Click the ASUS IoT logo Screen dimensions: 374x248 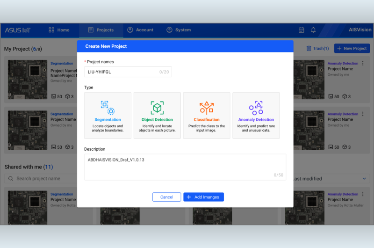[19, 30]
